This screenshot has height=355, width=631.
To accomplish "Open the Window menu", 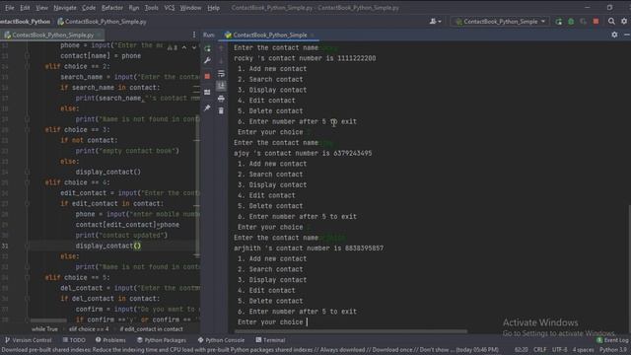I will [x=190, y=8].
